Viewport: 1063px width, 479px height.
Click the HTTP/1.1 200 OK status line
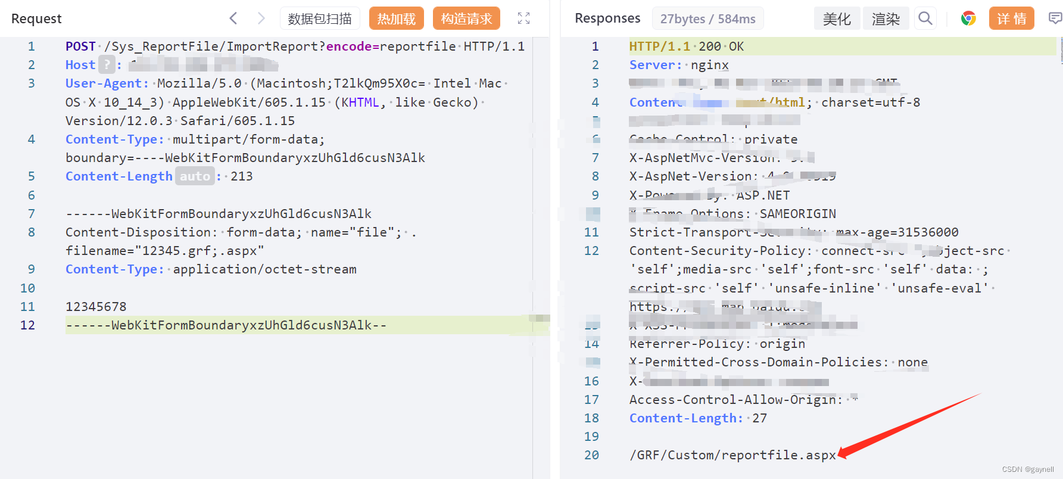tap(686, 46)
